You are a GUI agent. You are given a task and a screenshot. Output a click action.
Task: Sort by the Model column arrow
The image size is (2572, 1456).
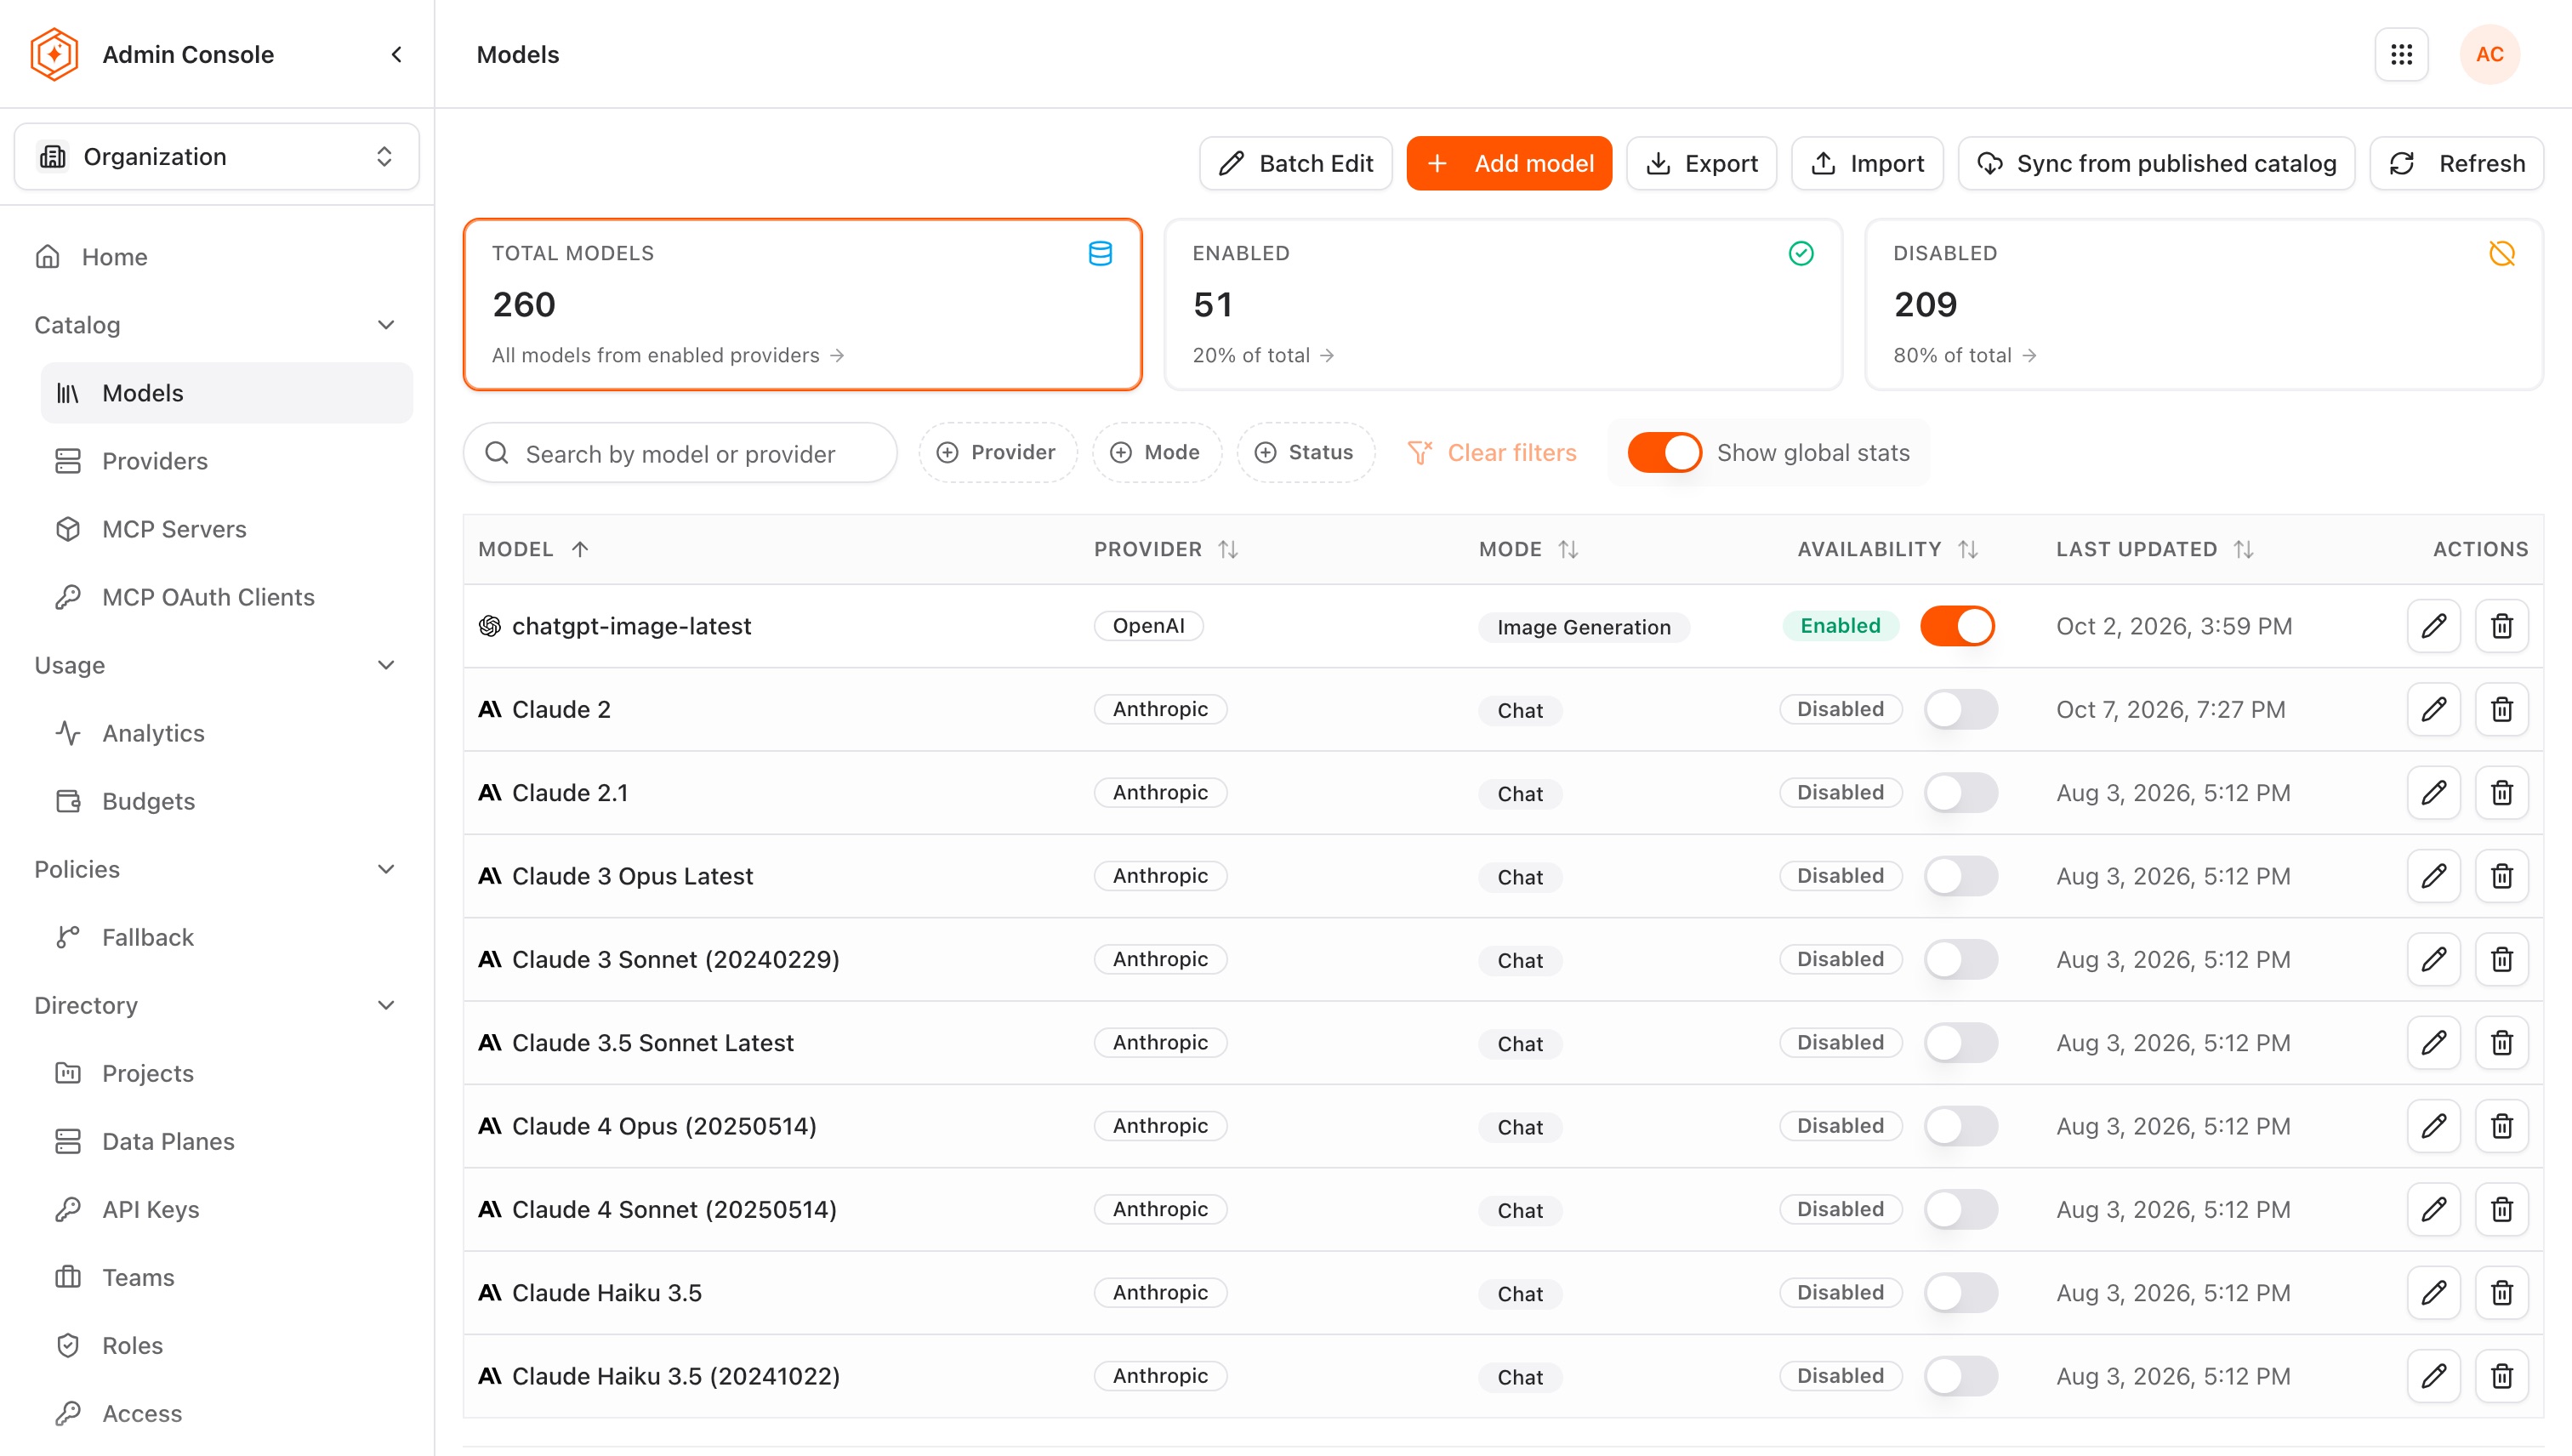click(580, 549)
